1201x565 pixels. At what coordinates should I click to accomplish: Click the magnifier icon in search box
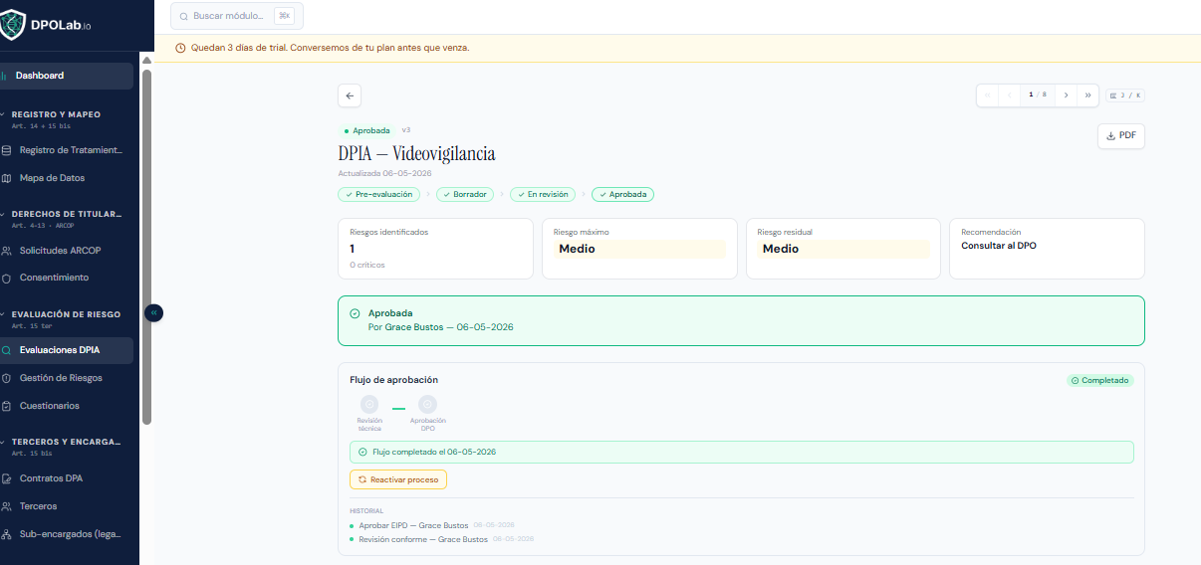pyautogui.click(x=184, y=17)
